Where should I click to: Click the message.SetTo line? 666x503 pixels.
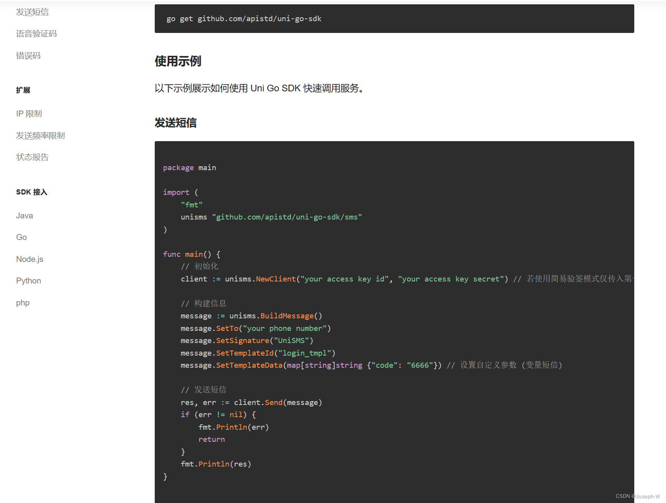point(256,328)
